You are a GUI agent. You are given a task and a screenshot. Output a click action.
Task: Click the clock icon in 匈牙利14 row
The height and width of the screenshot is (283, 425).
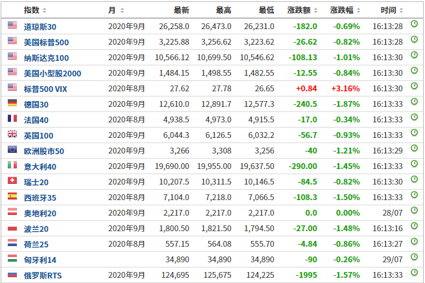point(414,256)
